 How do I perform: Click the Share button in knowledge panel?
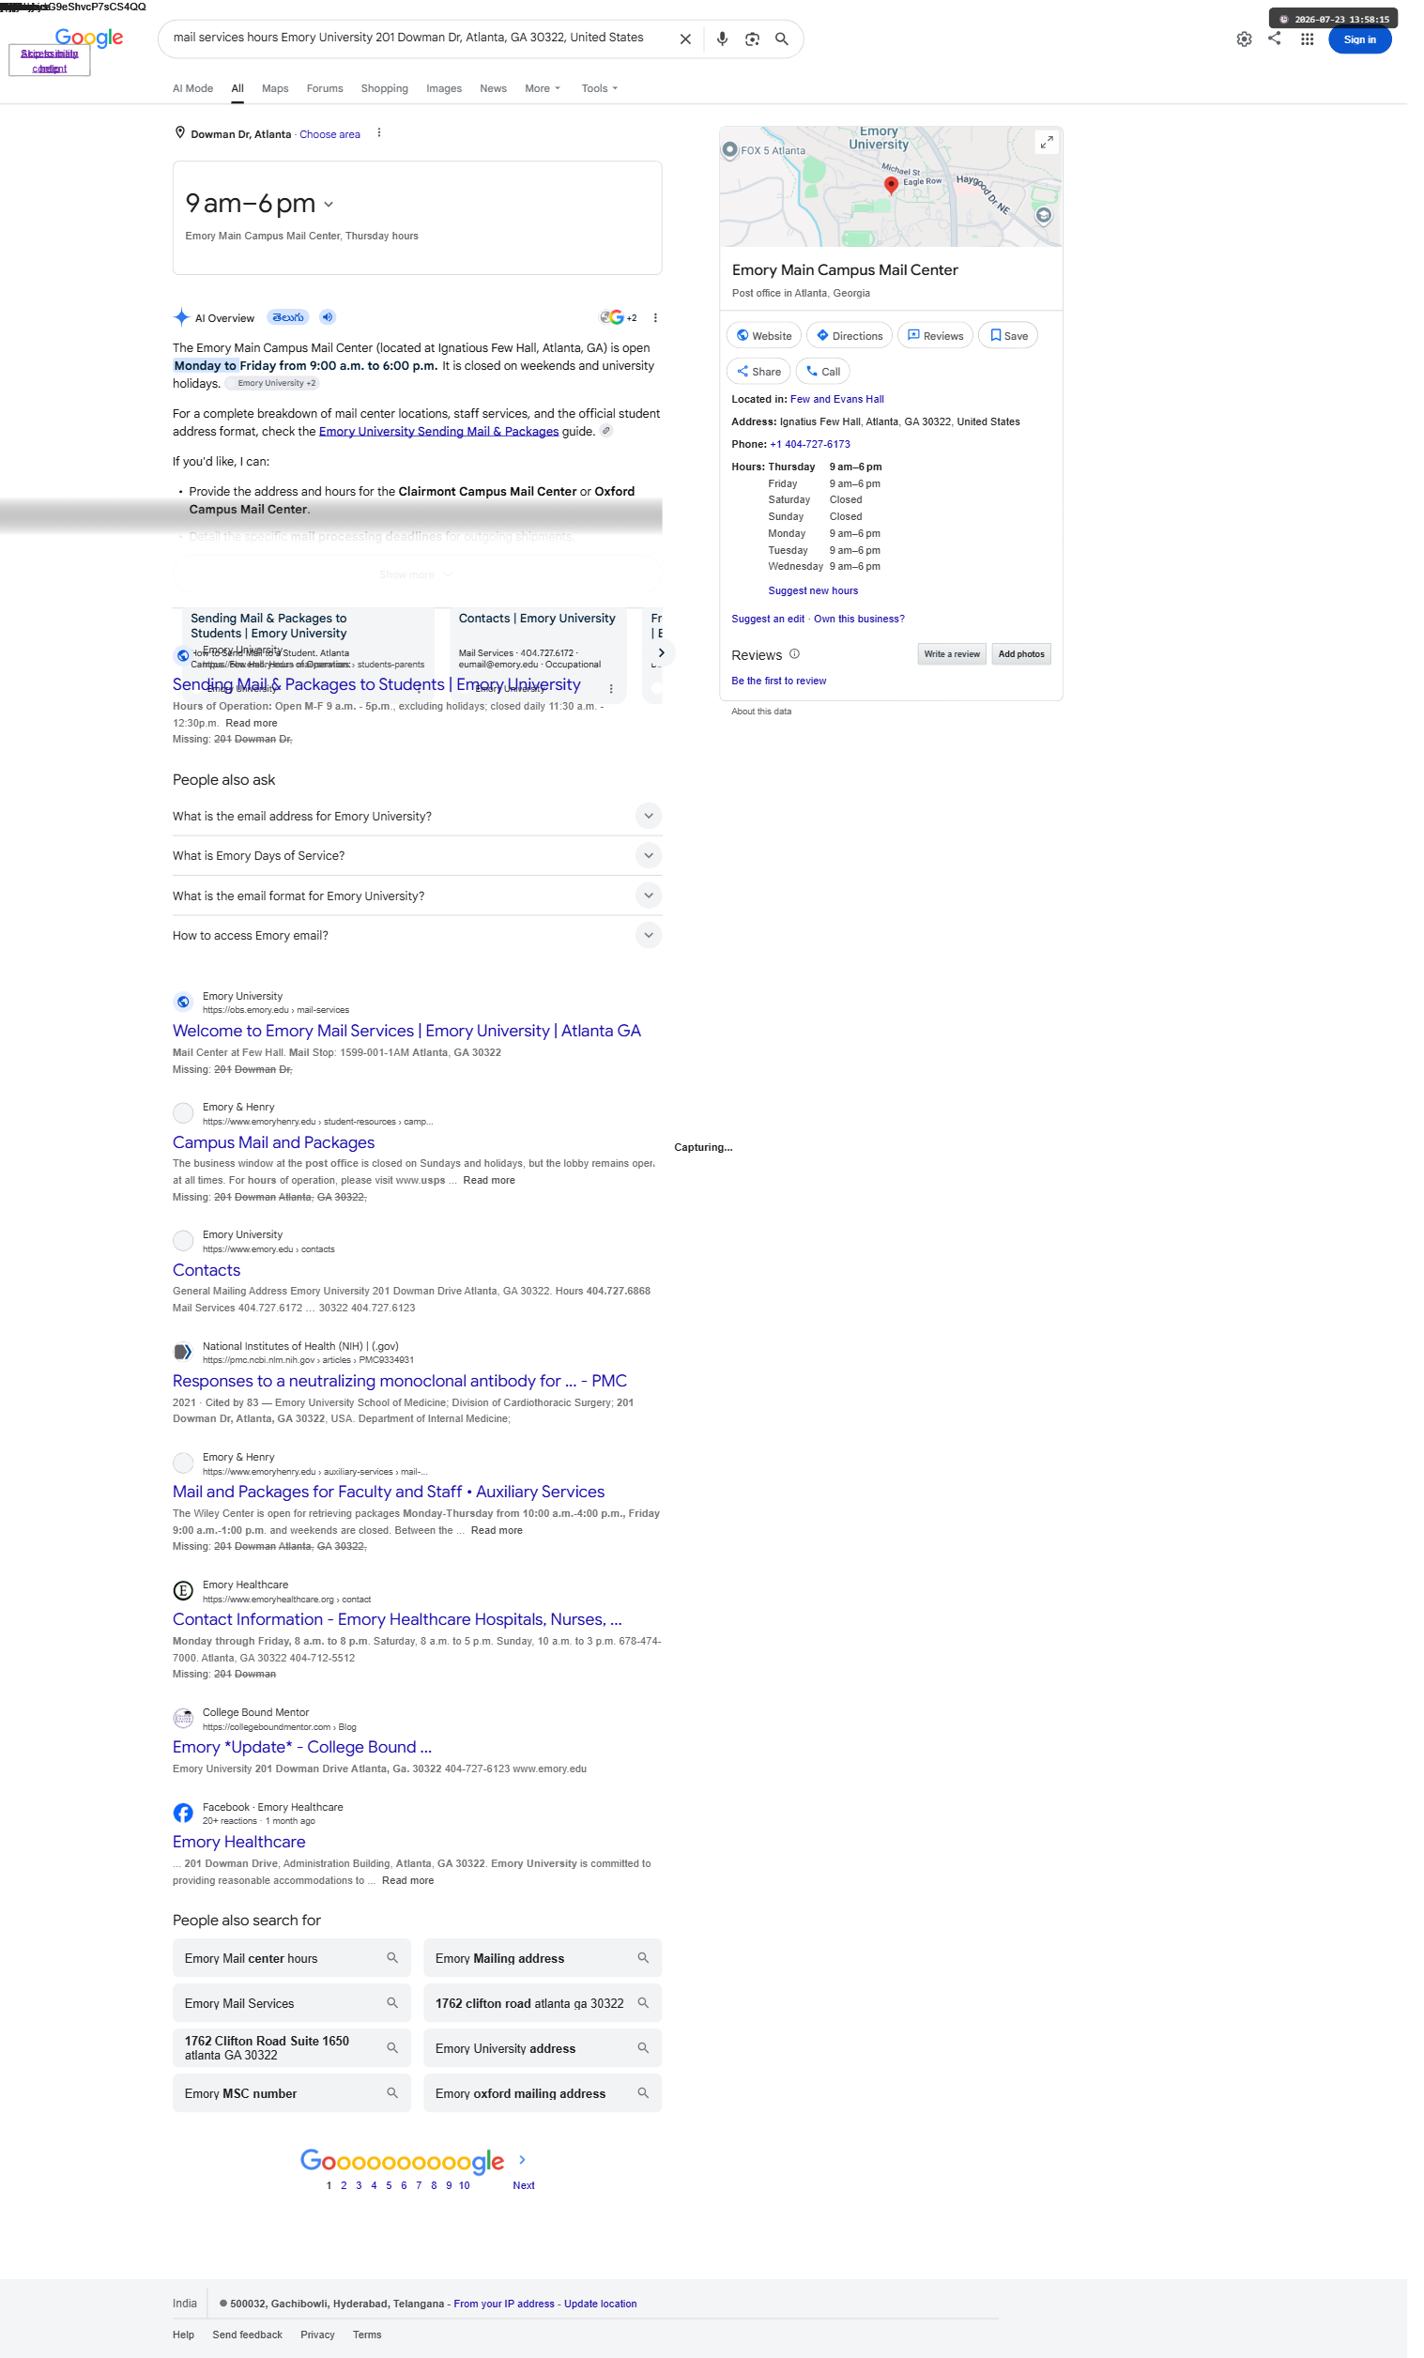click(758, 372)
